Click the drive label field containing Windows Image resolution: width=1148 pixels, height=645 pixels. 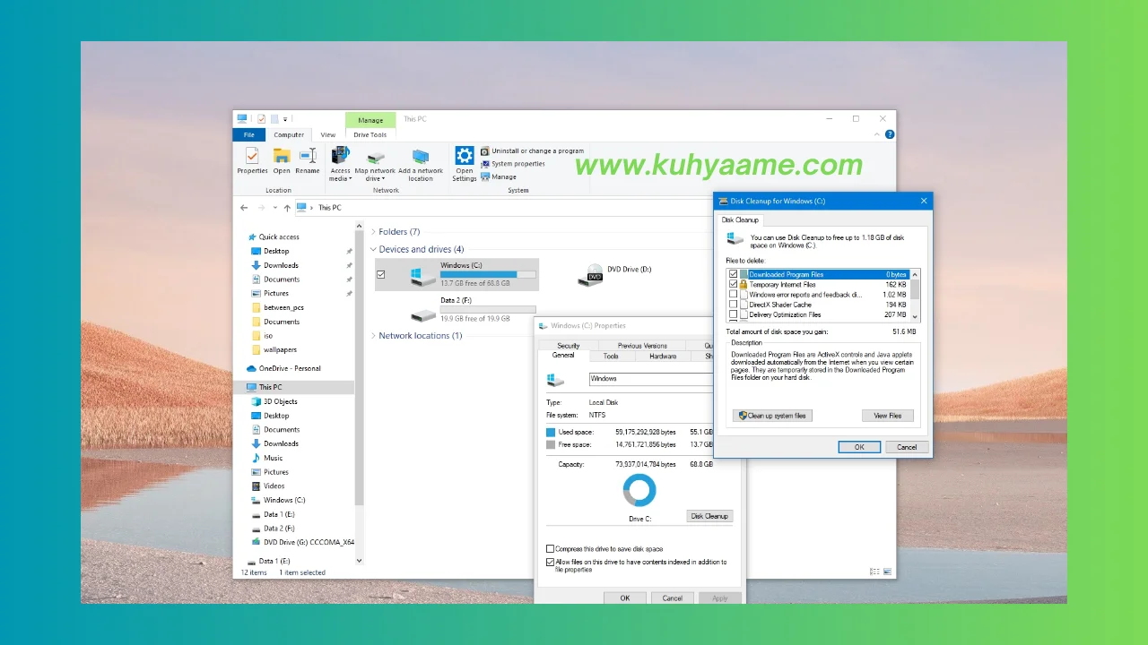coord(651,379)
